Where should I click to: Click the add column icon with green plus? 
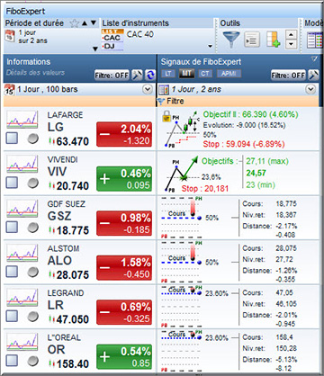coord(273,40)
